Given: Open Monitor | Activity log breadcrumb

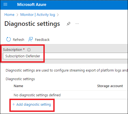Looking at the screenshot, I should [x=37, y=15].
